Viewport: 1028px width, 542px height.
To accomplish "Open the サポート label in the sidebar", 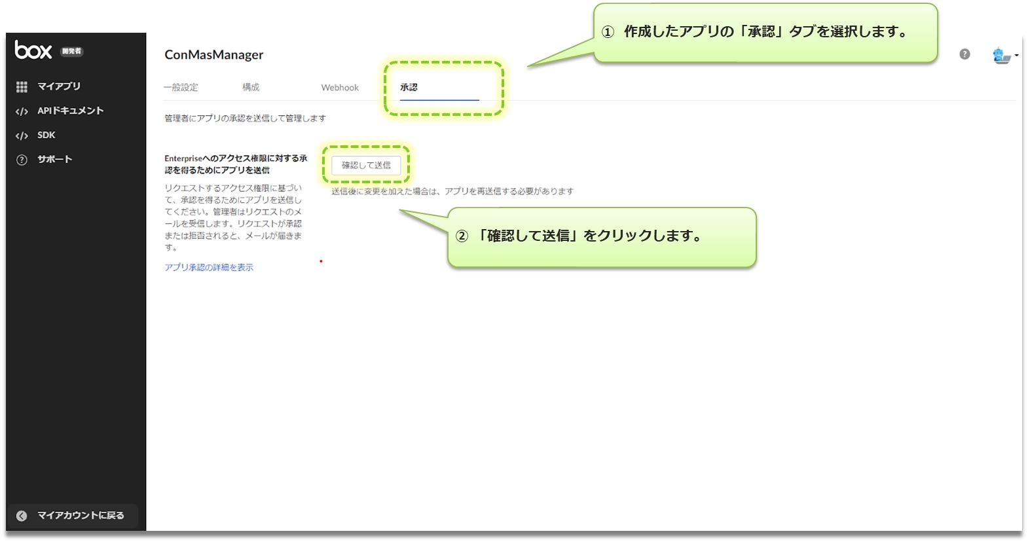I will 54,159.
